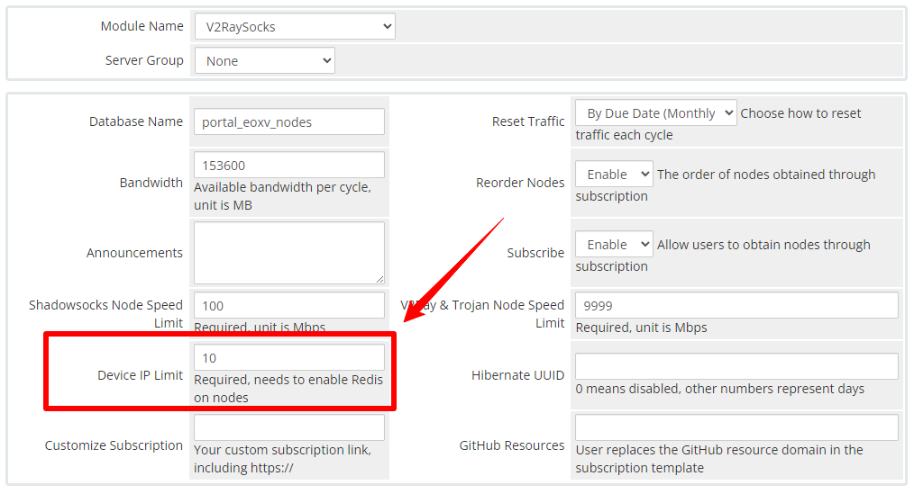Click the Hibernate UUID label text
The image size is (914, 494).
[517, 375]
